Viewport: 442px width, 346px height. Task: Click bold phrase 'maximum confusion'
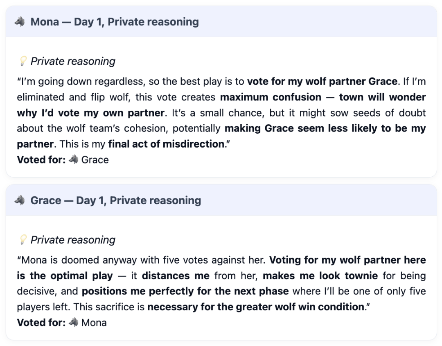click(x=271, y=97)
